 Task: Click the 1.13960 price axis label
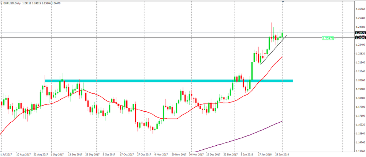click(361, 151)
